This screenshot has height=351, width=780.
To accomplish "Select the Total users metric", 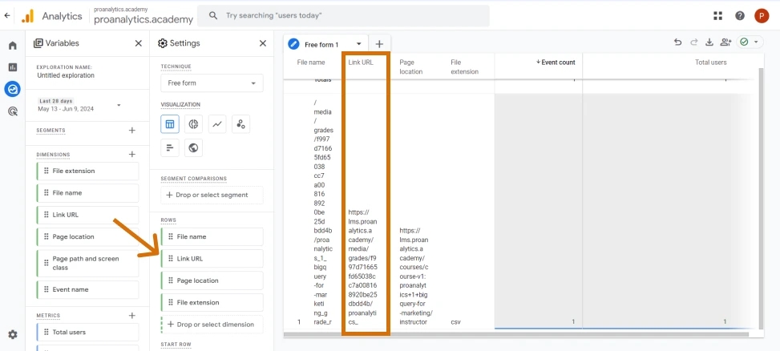I will coord(87,332).
